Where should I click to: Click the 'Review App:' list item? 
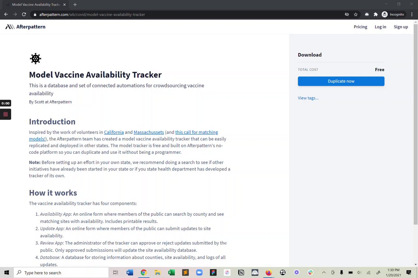point(133,247)
